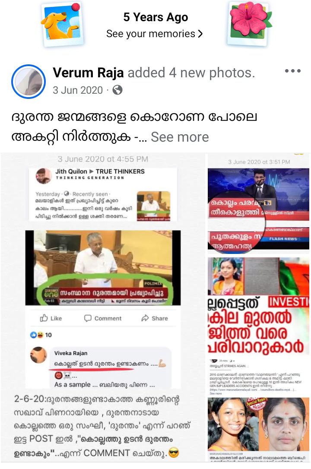The image size is (311, 469).
Task: Tap the dog memories illustration
Action: coord(62,24)
